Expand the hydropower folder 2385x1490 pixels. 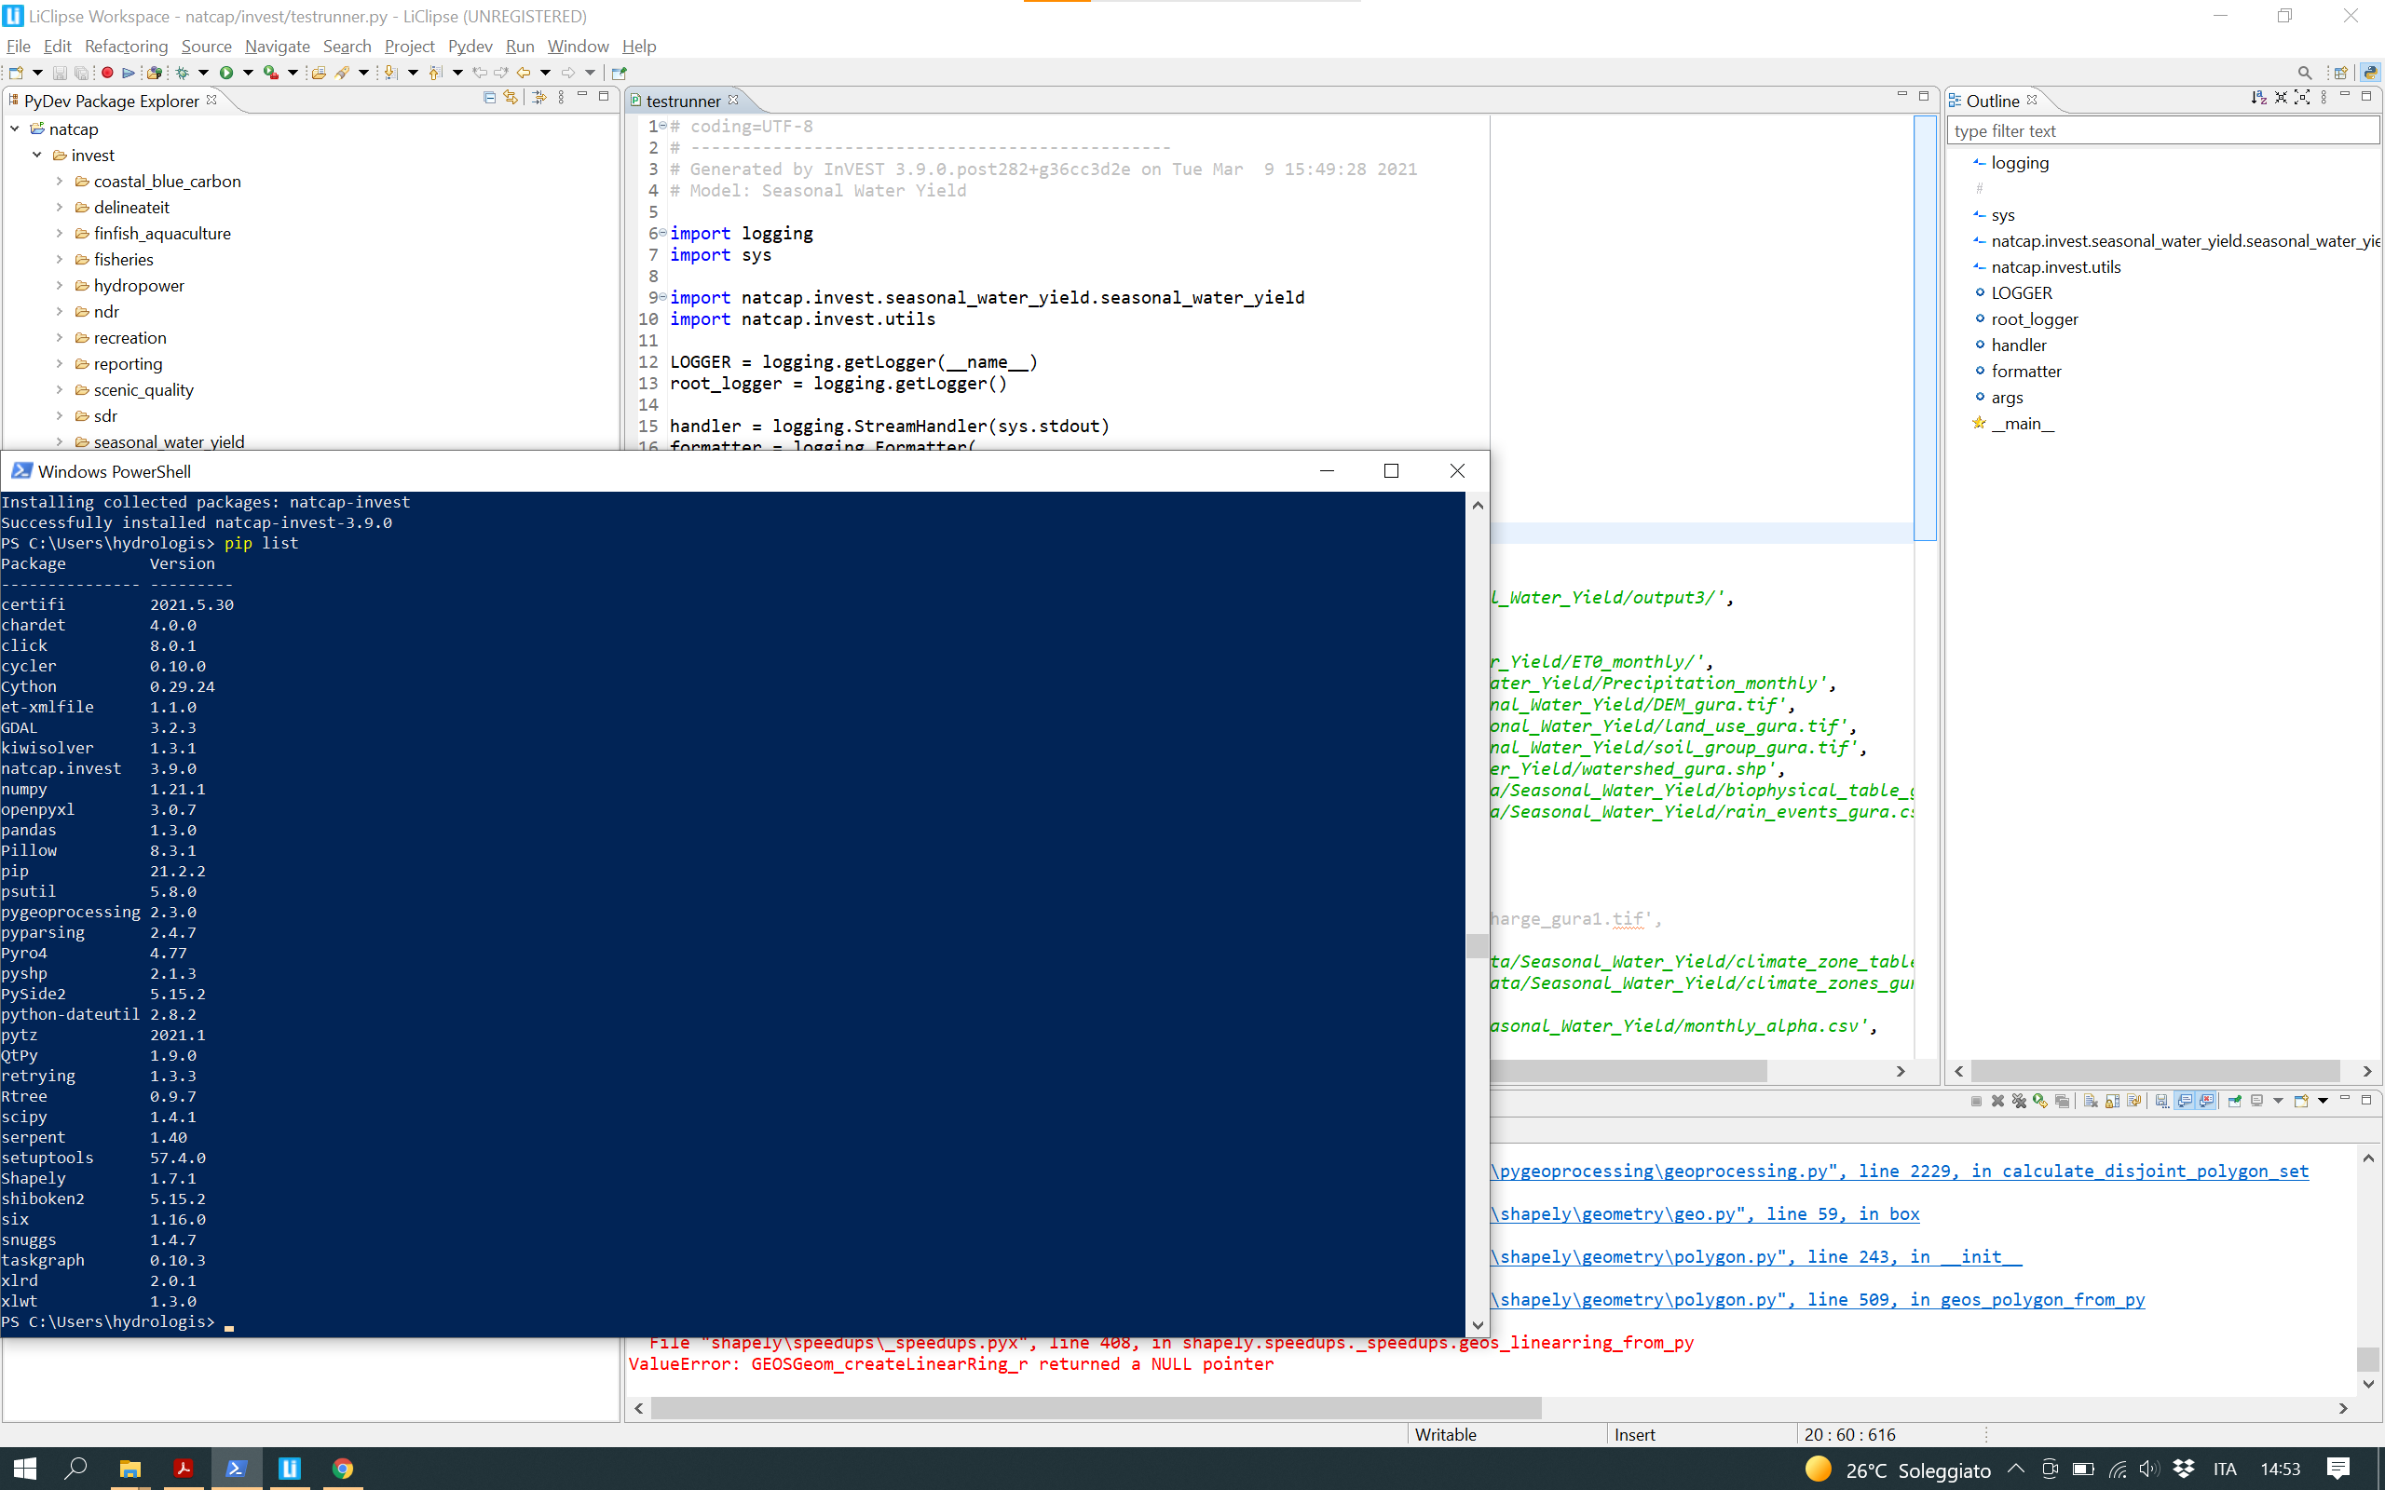(x=59, y=286)
